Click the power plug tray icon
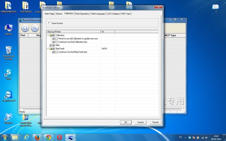Viewport: 226px width, 141px height. tap(198, 138)
